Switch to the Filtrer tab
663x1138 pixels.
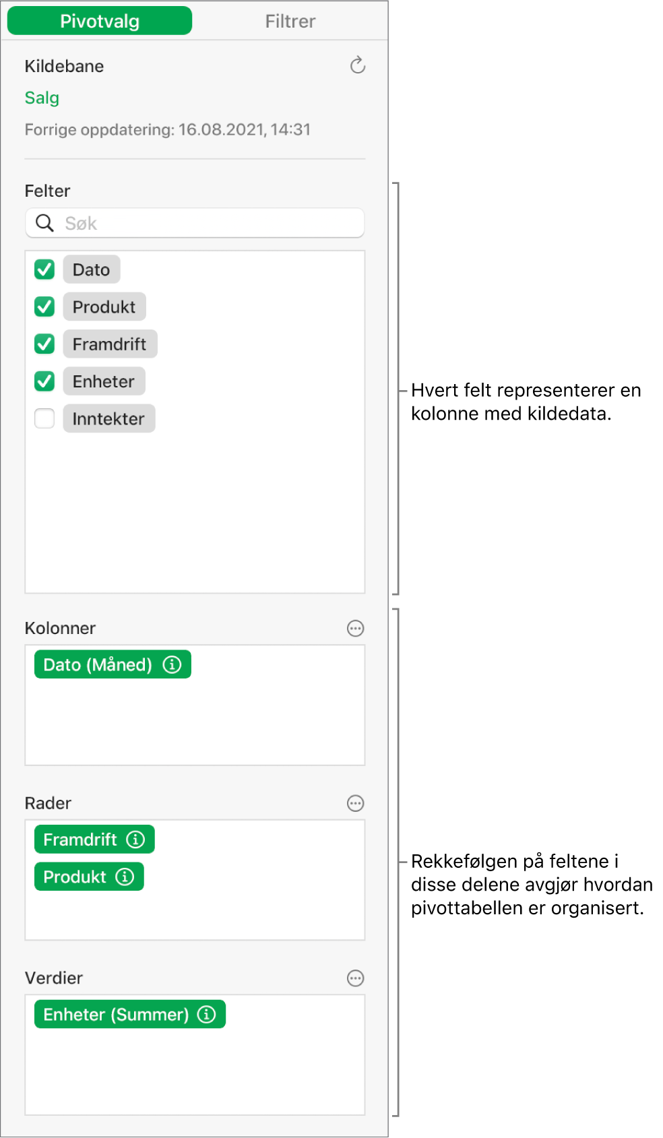click(290, 20)
